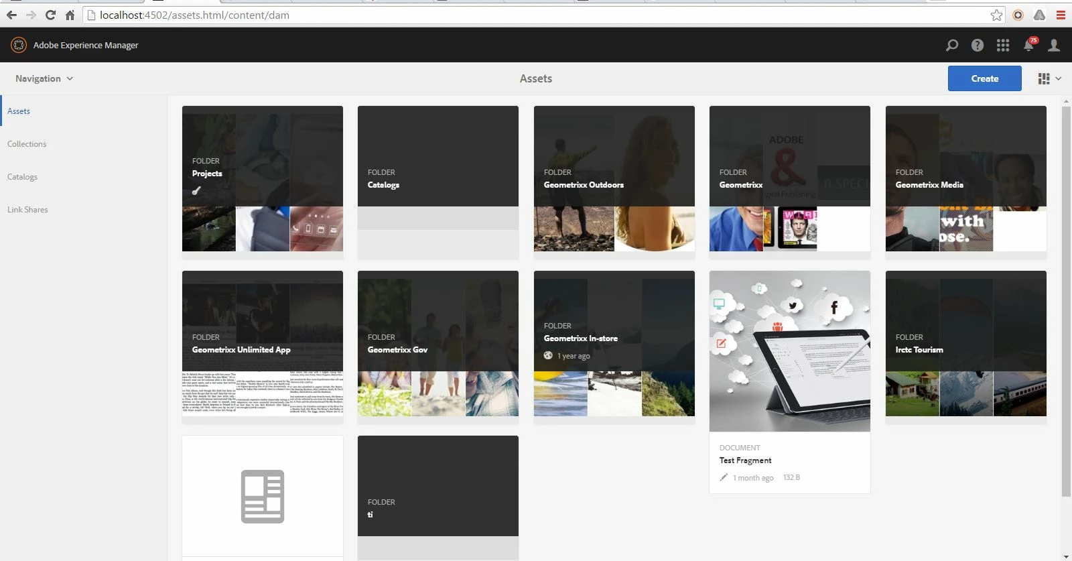Click the card view switcher icon

(x=1043, y=78)
